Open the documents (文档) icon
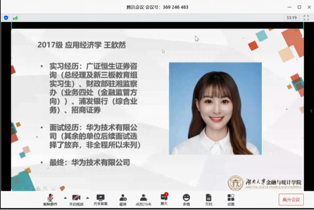 pyautogui.click(x=209, y=200)
